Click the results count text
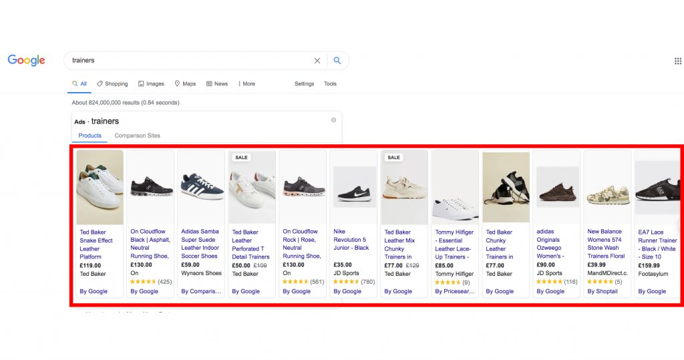684x360 pixels. (x=126, y=103)
